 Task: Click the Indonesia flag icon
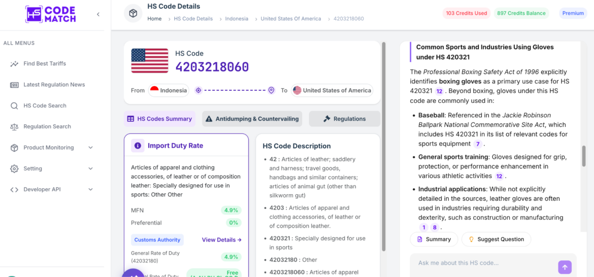tap(154, 90)
